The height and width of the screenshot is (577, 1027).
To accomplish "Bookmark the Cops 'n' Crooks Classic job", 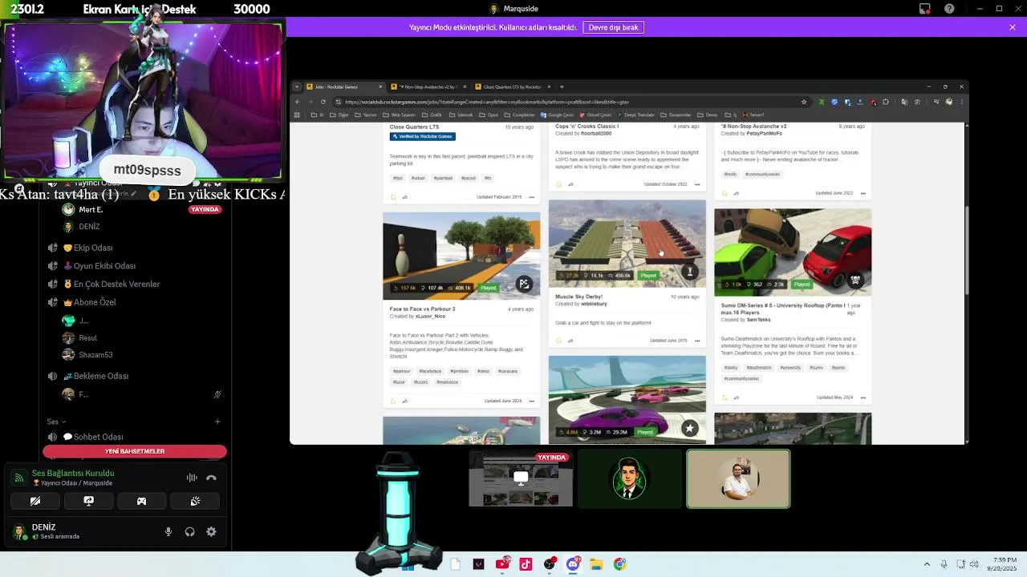I will 559,184.
